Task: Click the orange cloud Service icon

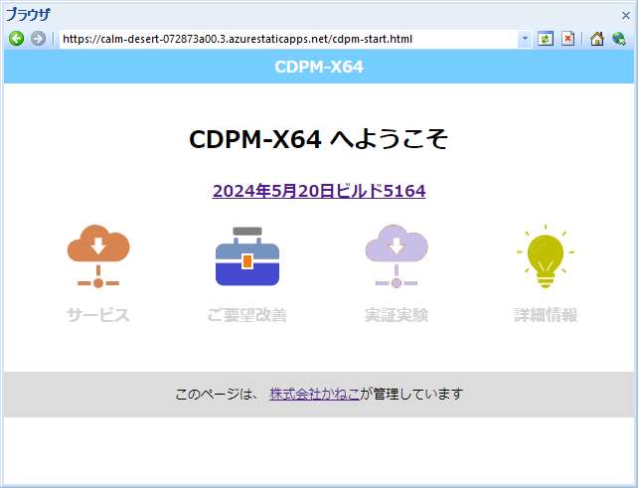Action: (98, 256)
